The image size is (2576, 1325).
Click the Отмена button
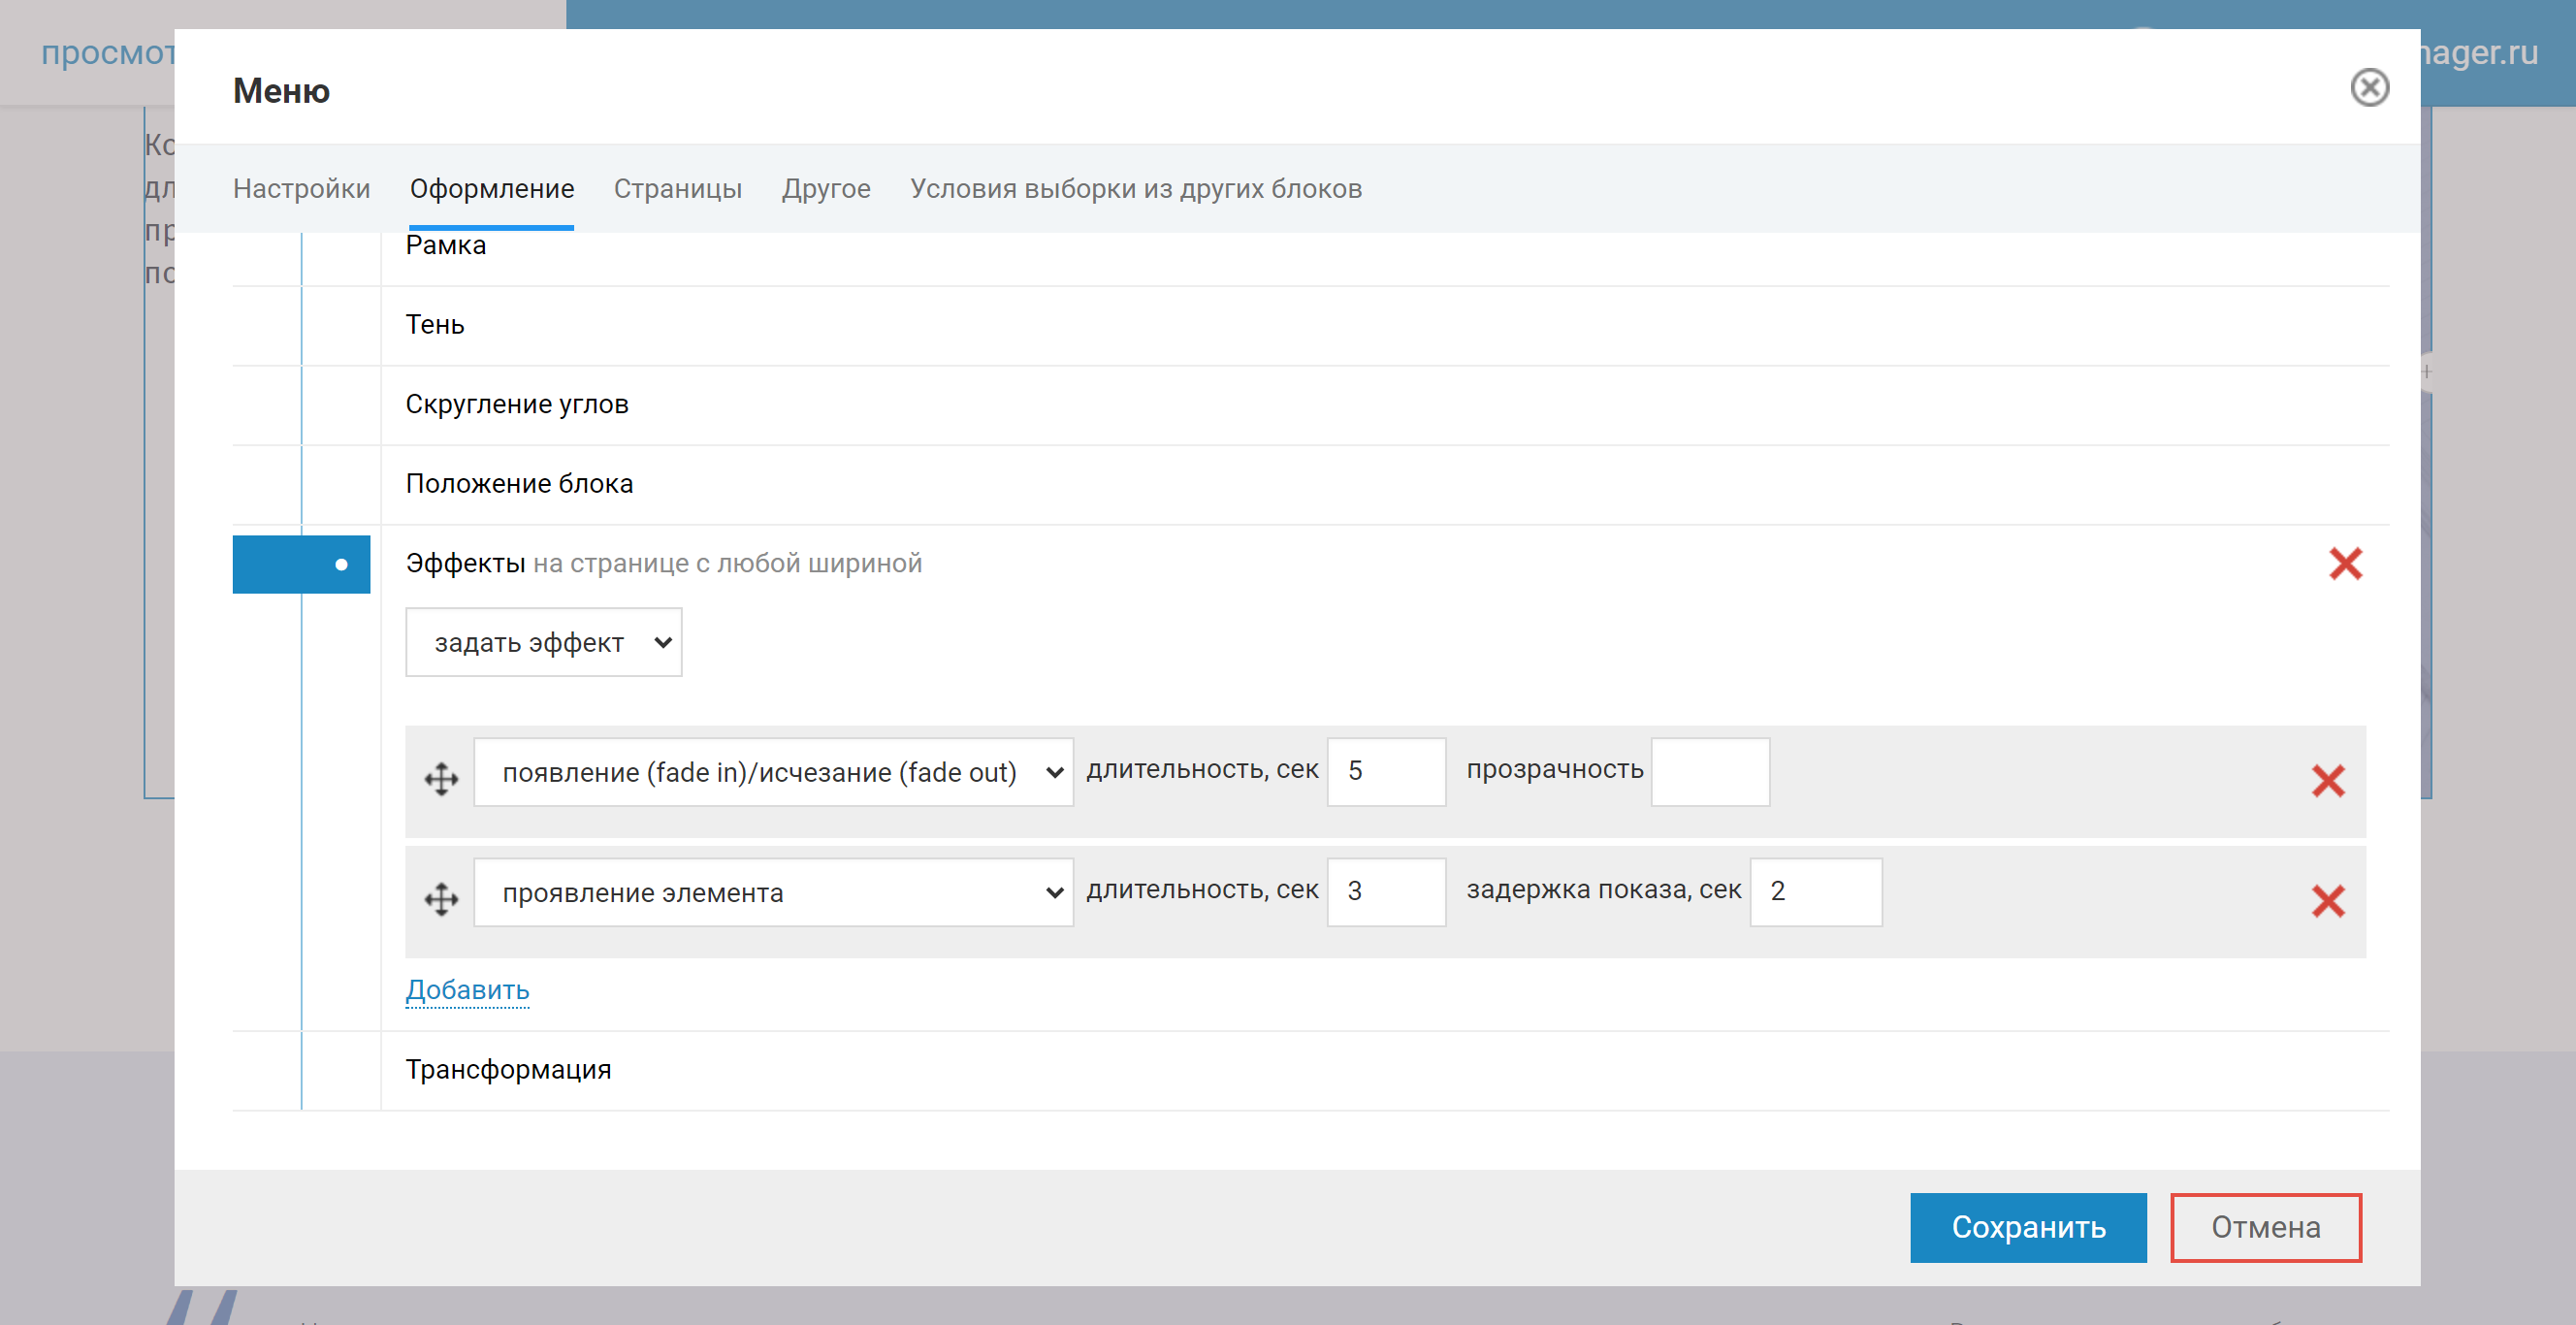[2264, 1227]
